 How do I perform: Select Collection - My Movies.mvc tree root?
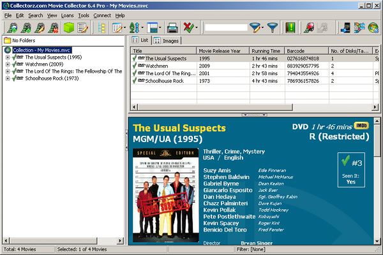pyautogui.click(x=41, y=50)
